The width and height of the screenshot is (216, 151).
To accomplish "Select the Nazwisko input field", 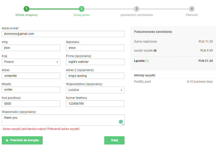I will (x=95, y=48).
